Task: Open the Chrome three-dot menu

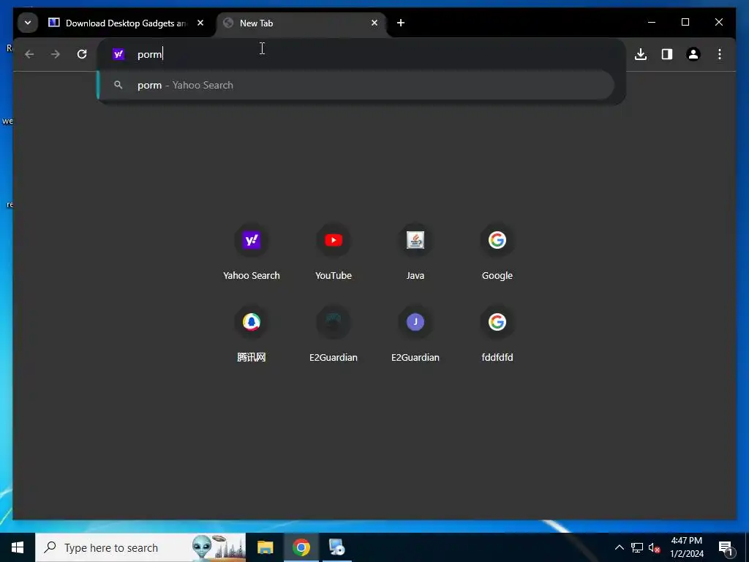Action: pyautogui.click(x=720, y=54)
